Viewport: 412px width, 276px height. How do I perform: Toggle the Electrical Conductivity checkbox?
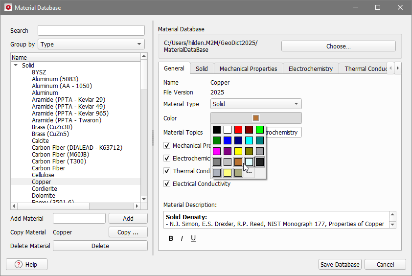[166, 184]
